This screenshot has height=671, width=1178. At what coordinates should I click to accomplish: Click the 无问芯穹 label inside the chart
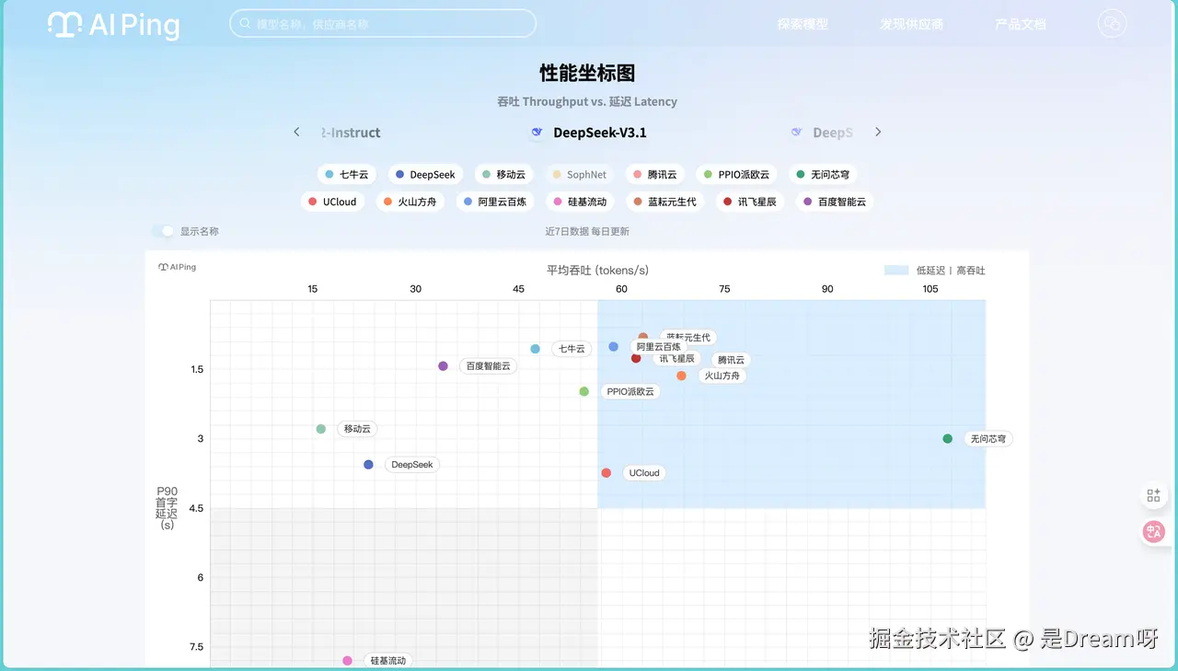[988, 439]
